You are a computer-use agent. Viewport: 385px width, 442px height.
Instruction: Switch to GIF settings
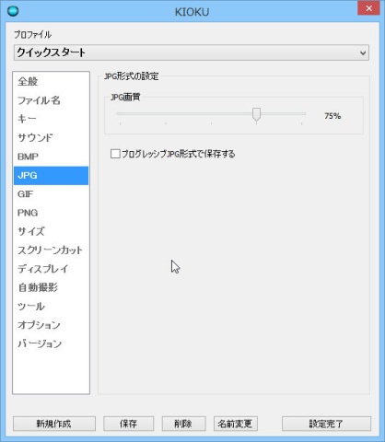click(x=51, y=194)
